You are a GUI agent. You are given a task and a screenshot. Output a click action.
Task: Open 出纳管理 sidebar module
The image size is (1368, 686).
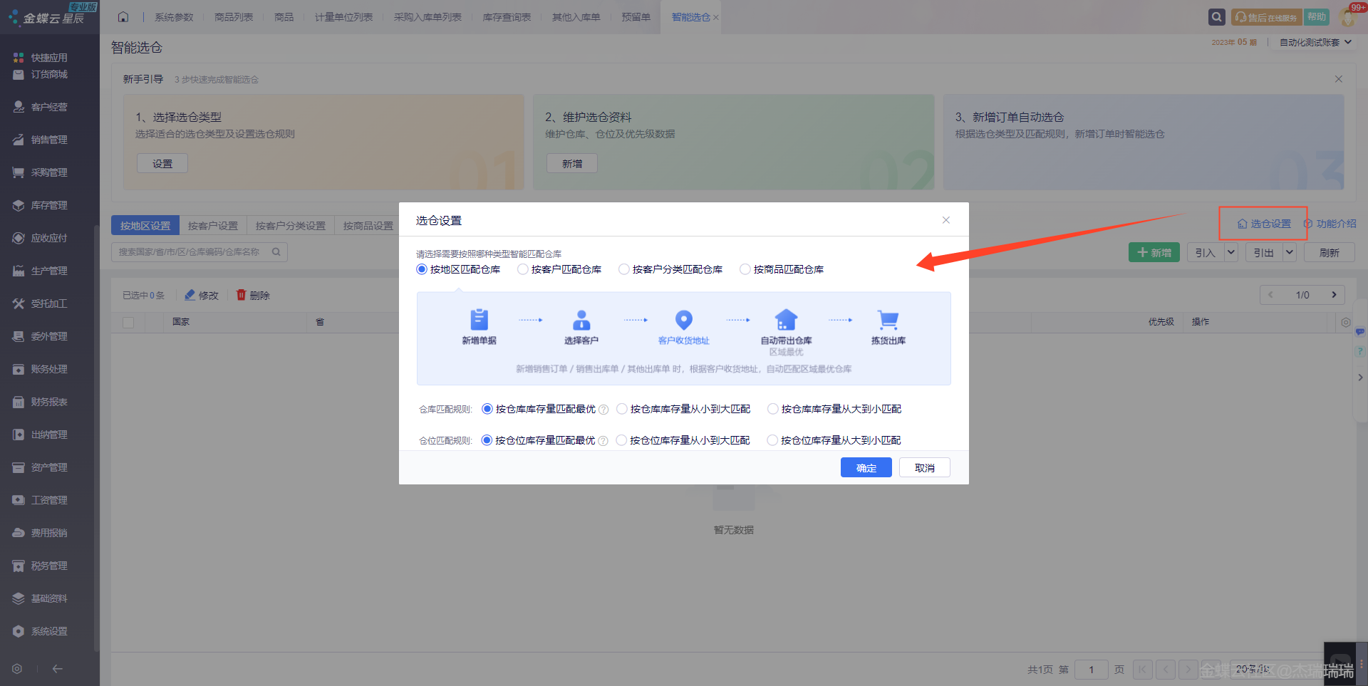click(x=41, y=435)
